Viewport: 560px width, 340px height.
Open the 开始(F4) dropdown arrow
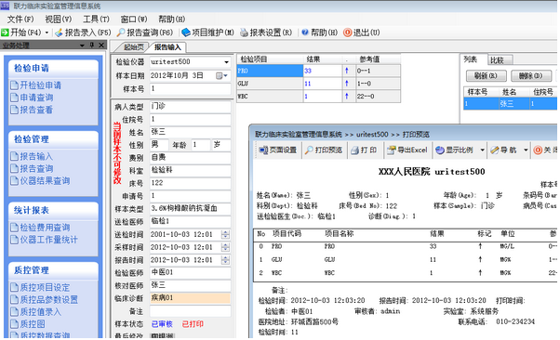47,33
